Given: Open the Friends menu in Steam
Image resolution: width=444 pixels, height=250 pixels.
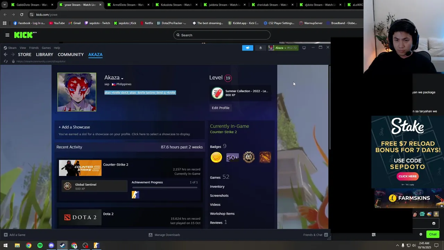Looking at the screenshot, I should (34, 48).
